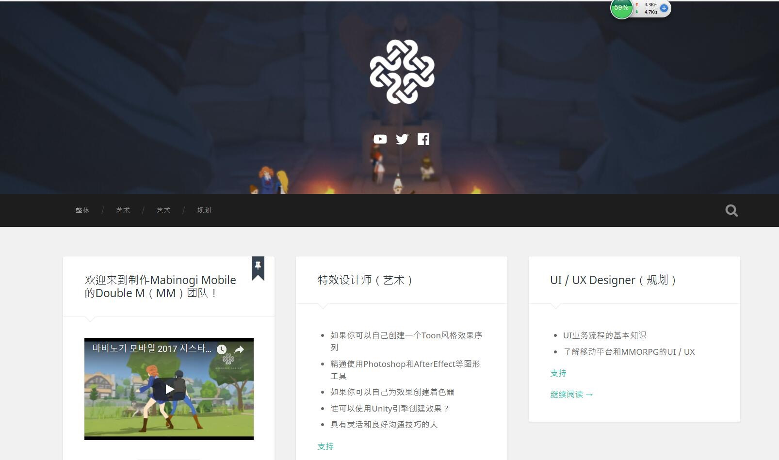The image size is (779, 460).
Task: Click the download speed 4.7K/s readout
Action: (x=651, y=12)
